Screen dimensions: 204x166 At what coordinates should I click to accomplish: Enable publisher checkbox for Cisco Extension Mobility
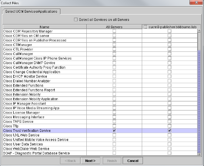point(169,95)
